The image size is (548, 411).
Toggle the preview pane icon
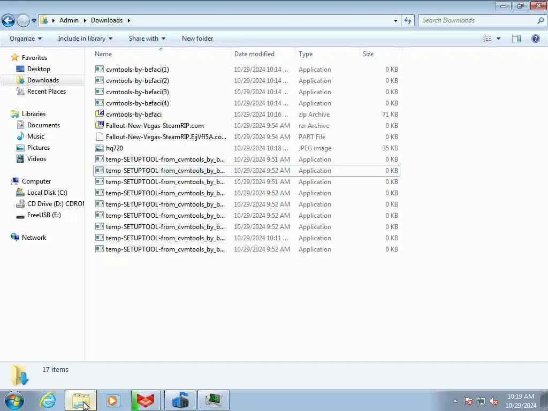point(516,39)
